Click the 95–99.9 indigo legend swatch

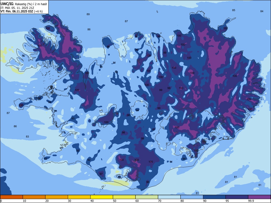coord(237,197)
